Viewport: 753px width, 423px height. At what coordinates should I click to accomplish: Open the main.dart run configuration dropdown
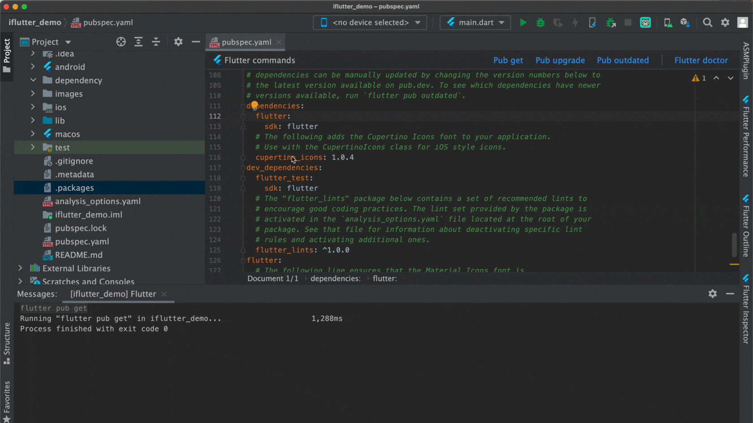pyautogui.click(x=475, y=22)
